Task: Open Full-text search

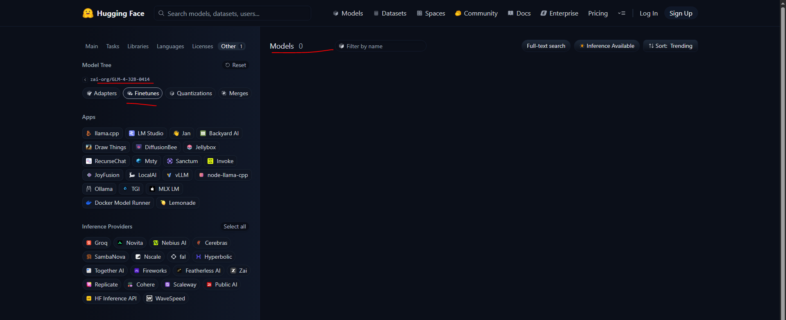Action: (x=546, y=46)
